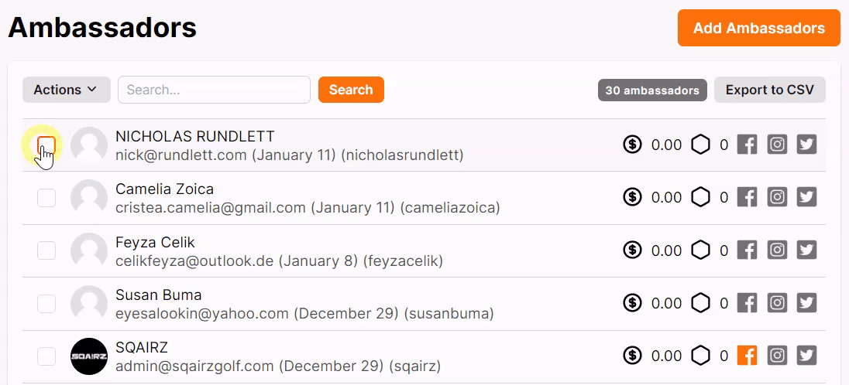
Task: Expand the Actions dropdown
Action: (x=66, y=90)
